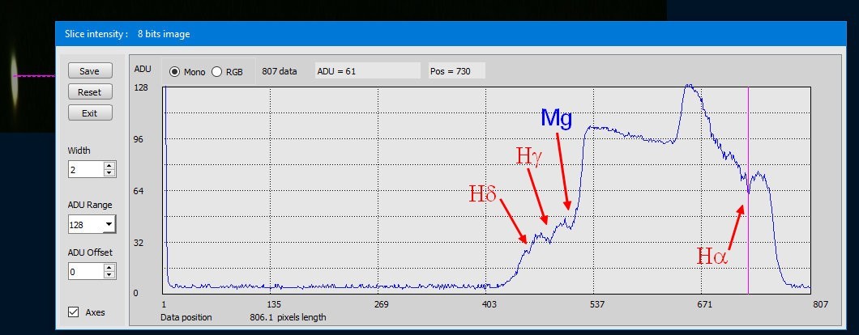Click the 807 data label
The width and height of the screenshot is (859, 335).
[x=280, y=71]
